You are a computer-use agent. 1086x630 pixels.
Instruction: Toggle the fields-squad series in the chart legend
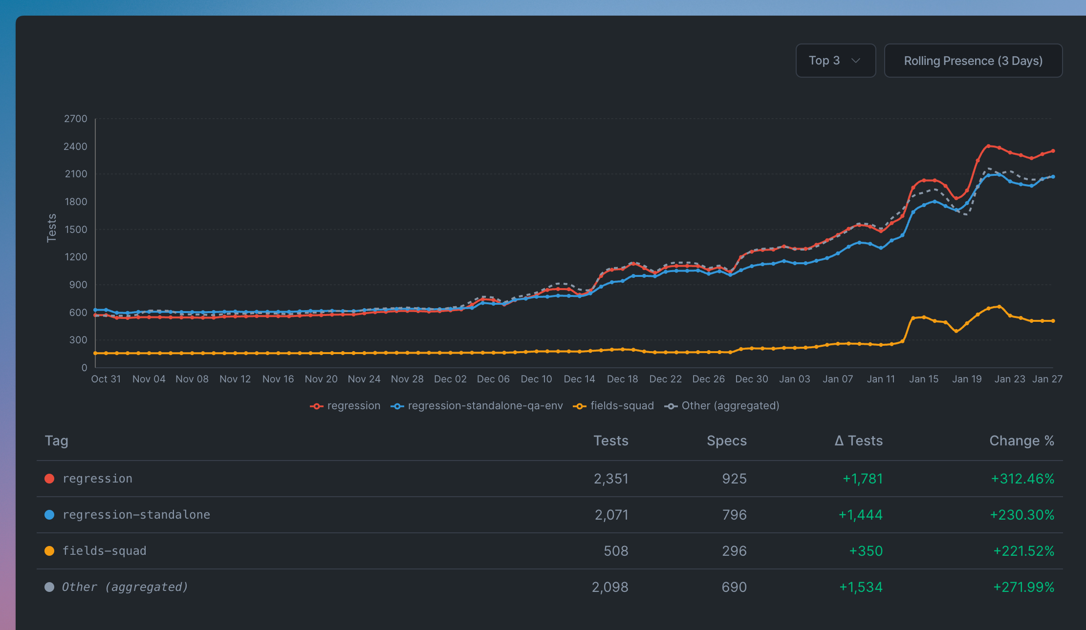tap(614, 406)
